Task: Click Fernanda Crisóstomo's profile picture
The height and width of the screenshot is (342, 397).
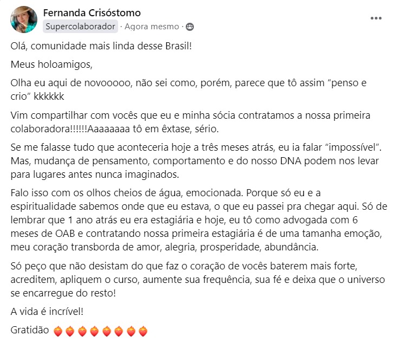Action: point(24,19)
